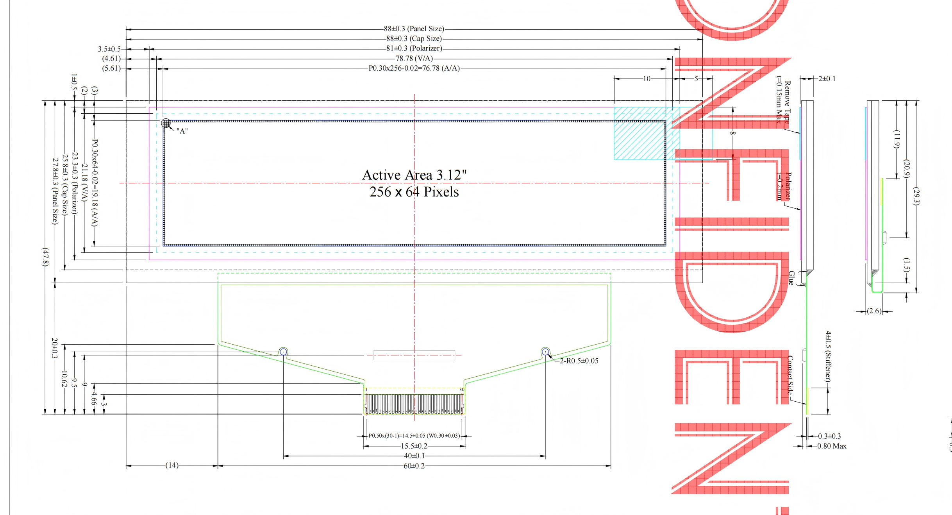The image size is (952, 515).
Task: Click the '88±0.3 (Panel Size)' dimension label
Action: coord(414,29)
